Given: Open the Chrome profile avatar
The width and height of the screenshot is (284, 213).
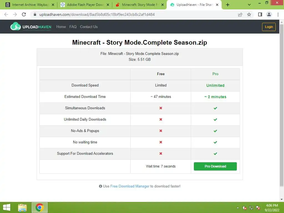Looking at the screenshot, I should [269, 14].
